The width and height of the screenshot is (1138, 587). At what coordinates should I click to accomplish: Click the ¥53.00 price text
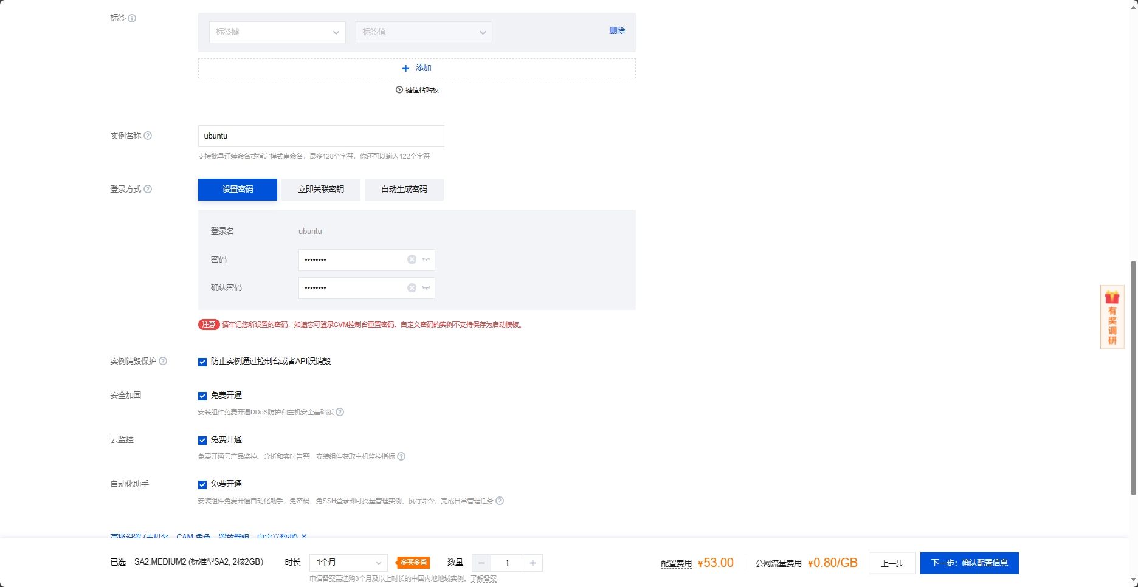point(716,563)
